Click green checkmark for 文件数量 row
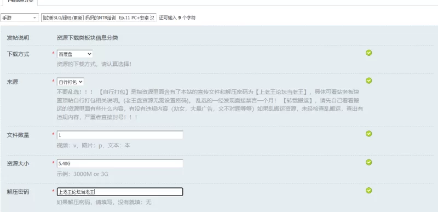 tap(368, 134)
